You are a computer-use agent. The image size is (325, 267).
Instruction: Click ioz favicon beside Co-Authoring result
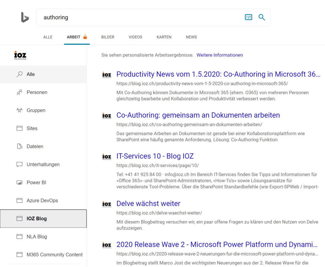point(107,116)
